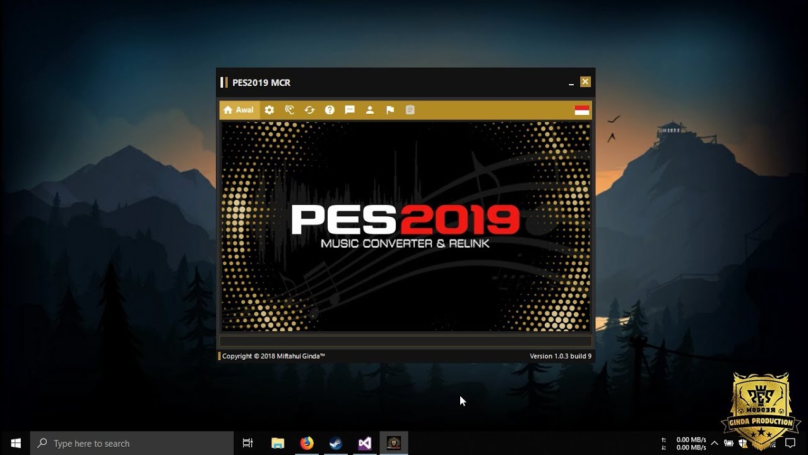Switch language via Indonesian flag button
Screen dimensions: 808x455
click(x=582, y=110)
